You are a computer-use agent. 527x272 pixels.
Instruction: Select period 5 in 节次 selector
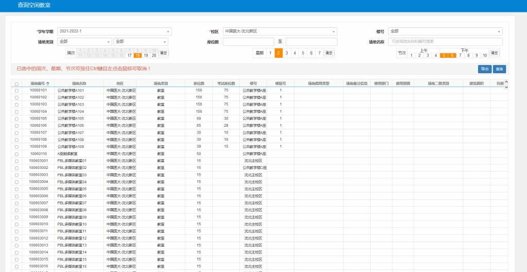[x=444, y=55]
